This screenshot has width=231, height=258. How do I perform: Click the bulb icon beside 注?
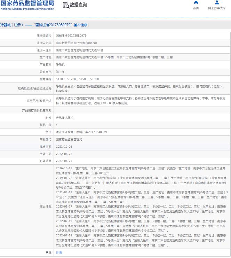(x=47, y=252)
